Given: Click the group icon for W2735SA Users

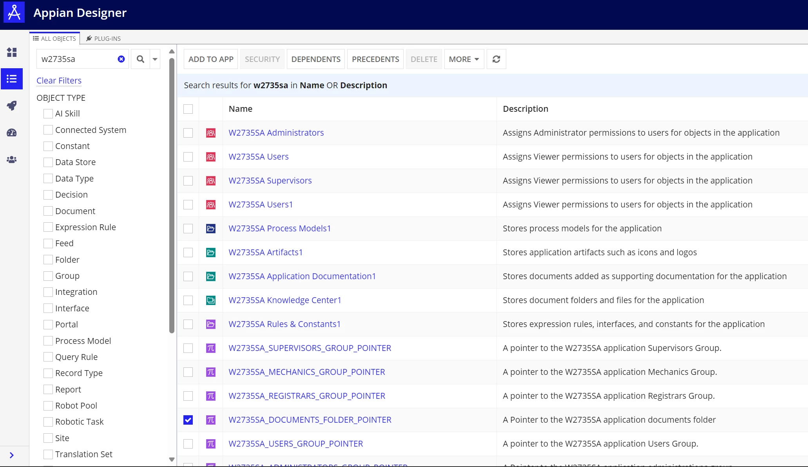Looking at the screenshot, I should pyautogui.click(x=211, y=157).
